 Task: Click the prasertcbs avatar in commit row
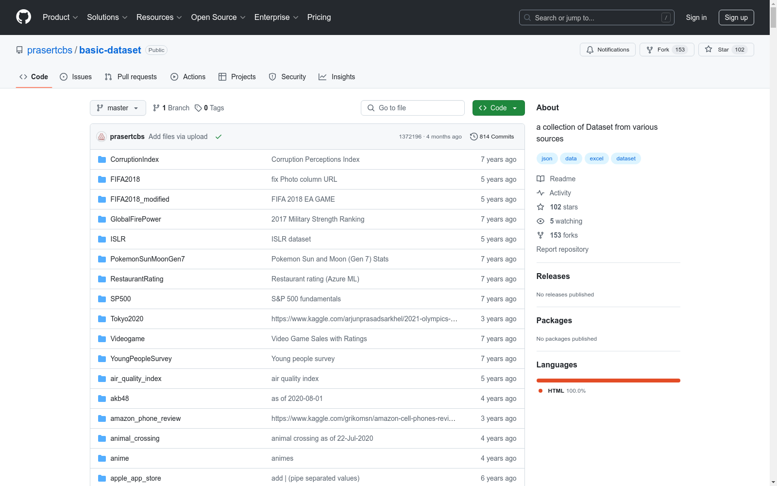click(101, 137)
